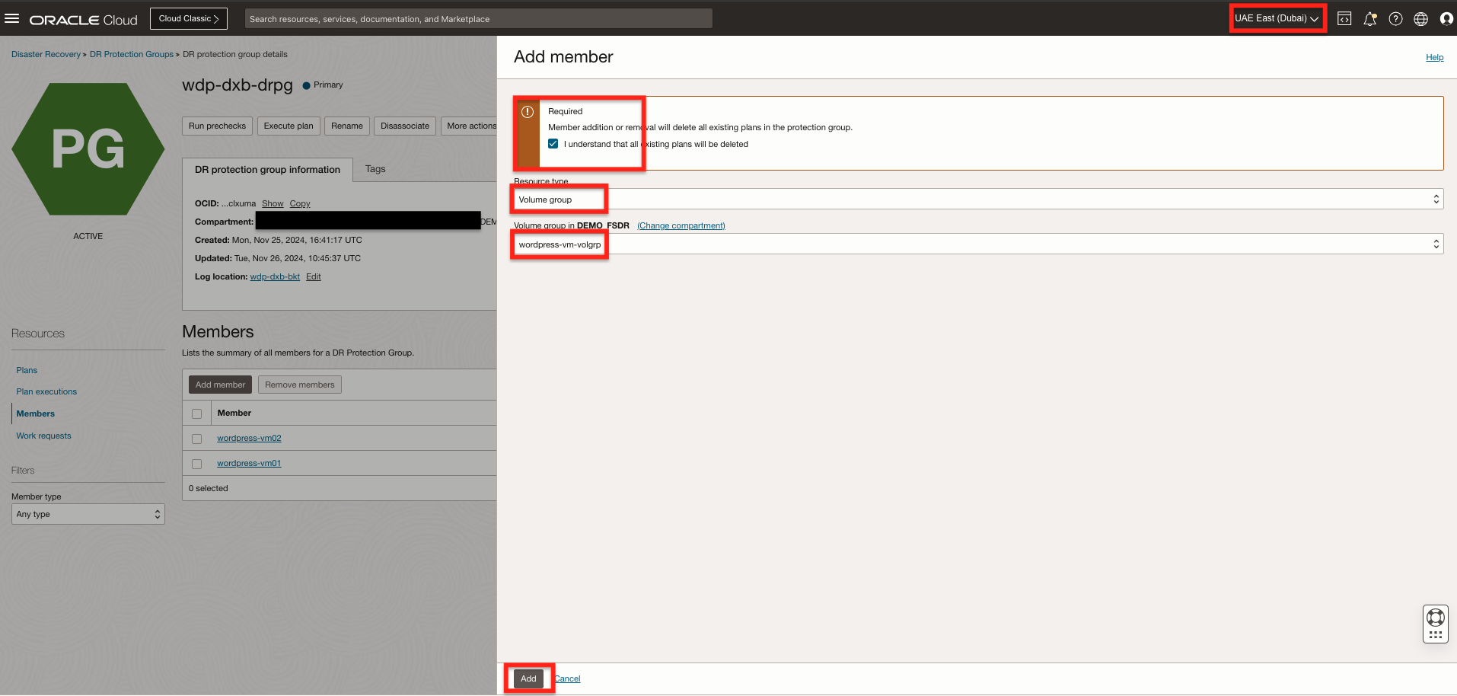Copy the OCID value
1457x696 pixels.
[x=300, y=203]
